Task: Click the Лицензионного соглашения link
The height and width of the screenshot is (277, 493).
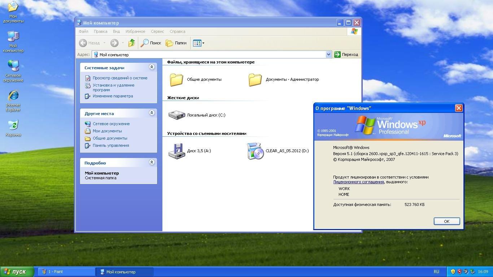Action: tap(358, 182)
